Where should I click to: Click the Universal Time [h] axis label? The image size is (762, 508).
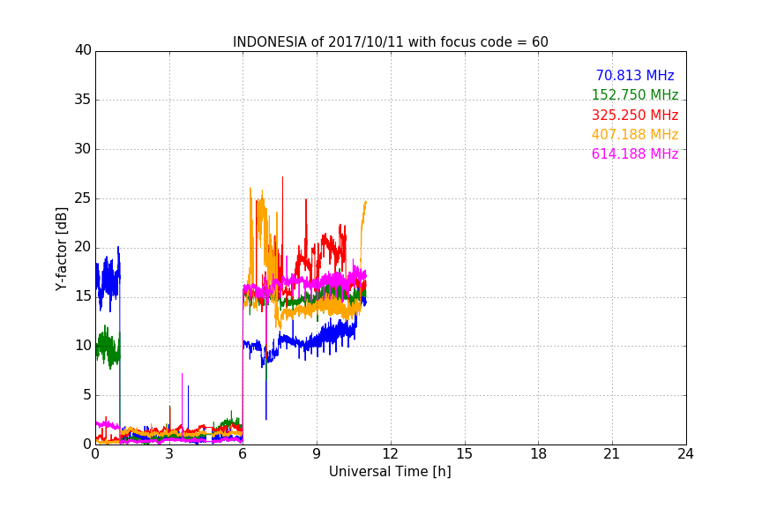pyautogui.click(x=390, y=472)
